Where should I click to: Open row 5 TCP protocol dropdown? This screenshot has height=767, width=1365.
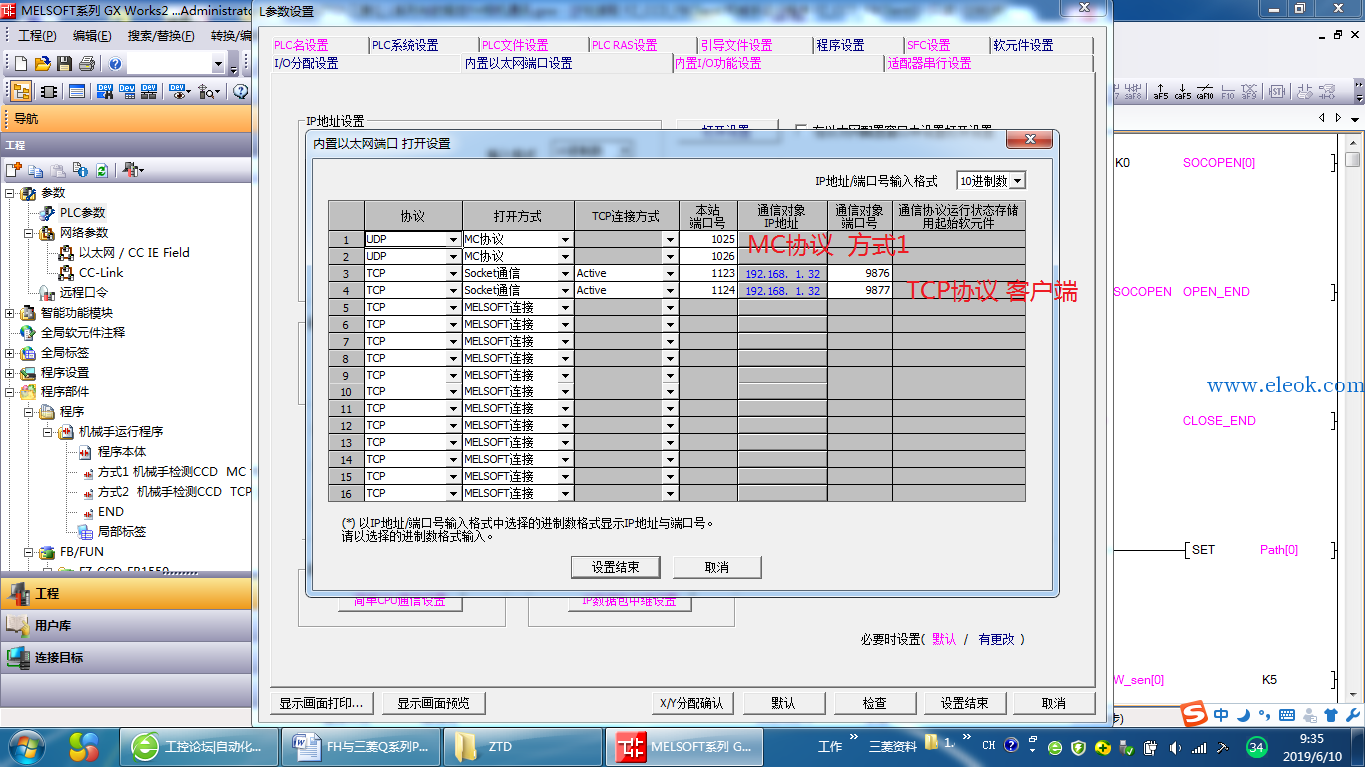(453, 308)
